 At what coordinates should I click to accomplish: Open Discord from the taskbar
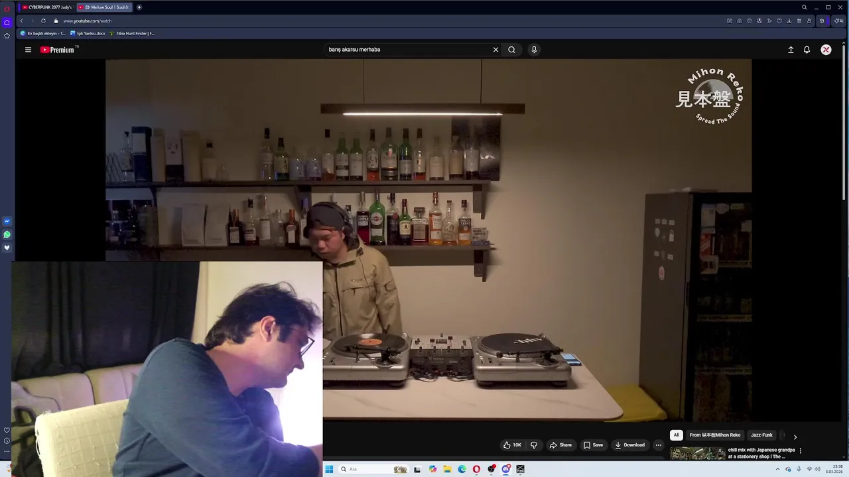click(x=505, y=469)
